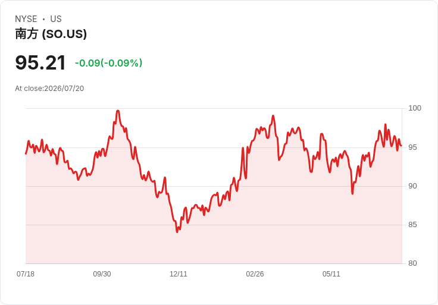This screenshot has height=305, width=438.
Task: Click the At close:2026/07/20 timestamp
Action: [49, 89]
